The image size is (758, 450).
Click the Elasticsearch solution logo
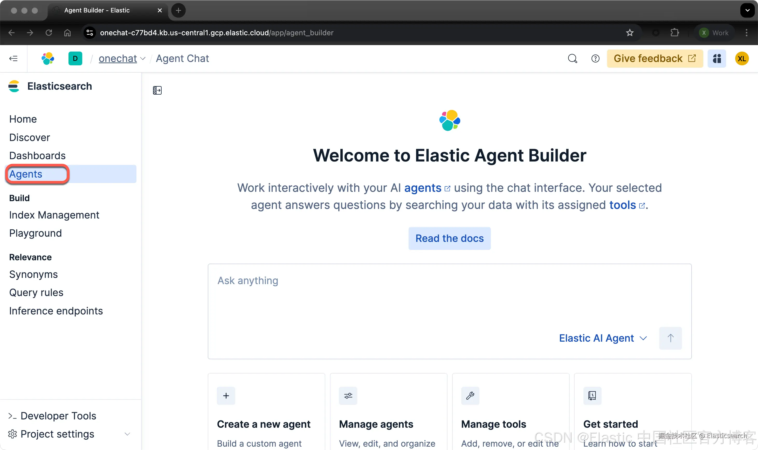click(14, 86)
